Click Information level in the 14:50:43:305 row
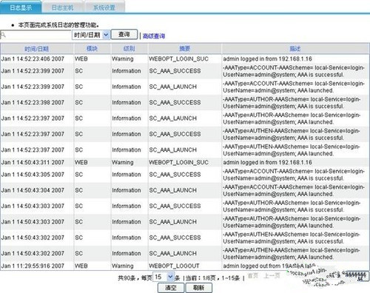 [127, 175]
